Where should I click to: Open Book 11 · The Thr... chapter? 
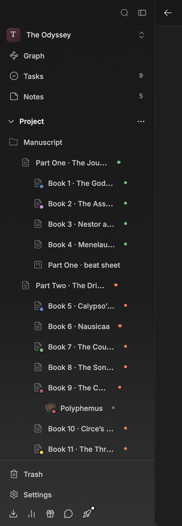81,449
